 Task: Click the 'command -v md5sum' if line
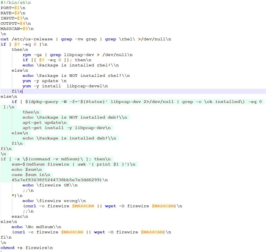click(x=56, y=159)
